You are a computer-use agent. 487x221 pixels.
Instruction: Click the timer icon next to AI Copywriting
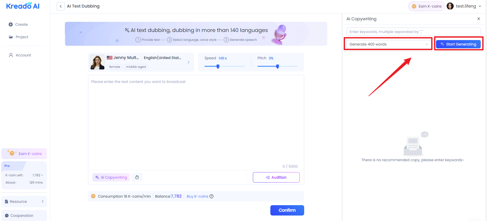137,177
